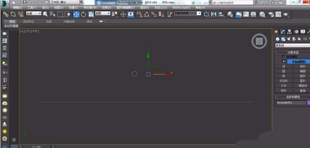This screenshot has width=310, height=148.
Task: Select the Select and Link chain tool
Action: click(x=6, y=14)
